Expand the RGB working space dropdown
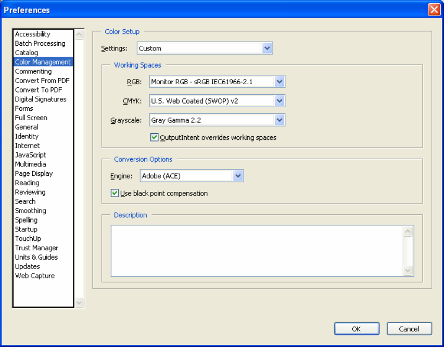444x347 pixels. [x=280, y=82]
